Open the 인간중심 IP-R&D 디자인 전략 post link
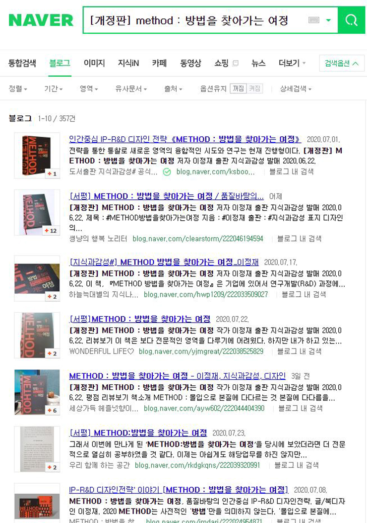The image size is (367, 523). pos(185,139)
